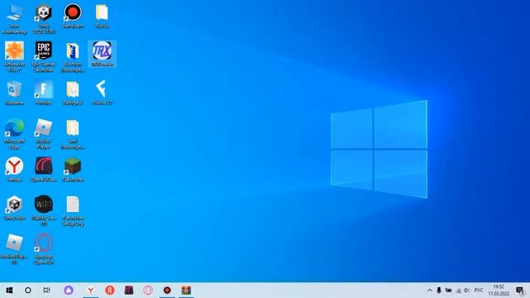Image resolution: width=530 pixels, height=298 pixels.
Task: Open the dark red taskbar app
Action: tap(129, 291)
